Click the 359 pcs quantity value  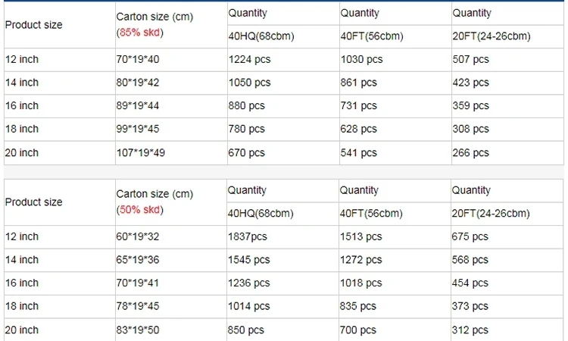[x=470, y=106]
